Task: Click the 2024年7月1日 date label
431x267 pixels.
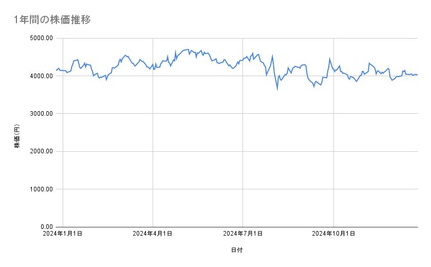Action: [x=243, y=234]
